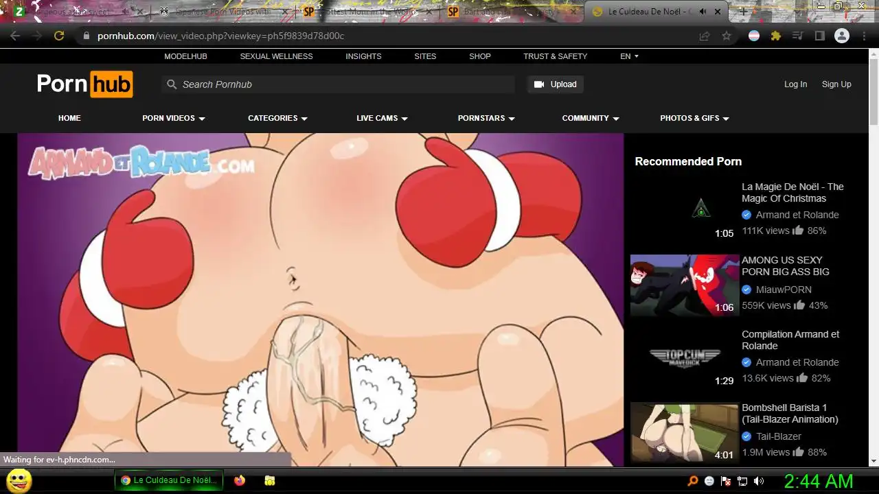Expand the COMMUNITY dropdown menu
Screen dimensions: 879x494
pyautogui.click(x=591, y=118)
